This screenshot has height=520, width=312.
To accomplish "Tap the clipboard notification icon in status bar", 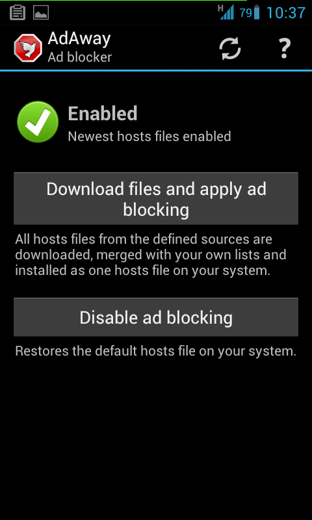I will [18, 12].
